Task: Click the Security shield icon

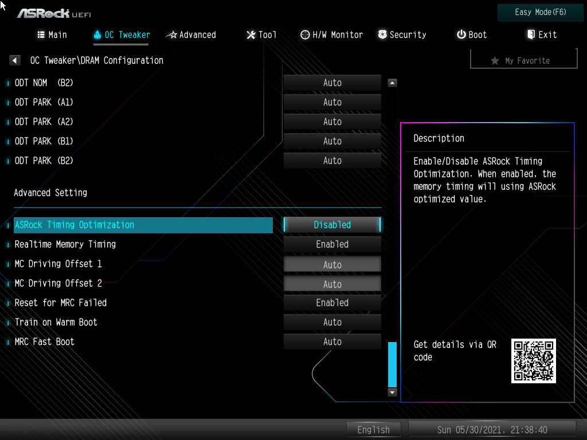Action: (382, 34)
